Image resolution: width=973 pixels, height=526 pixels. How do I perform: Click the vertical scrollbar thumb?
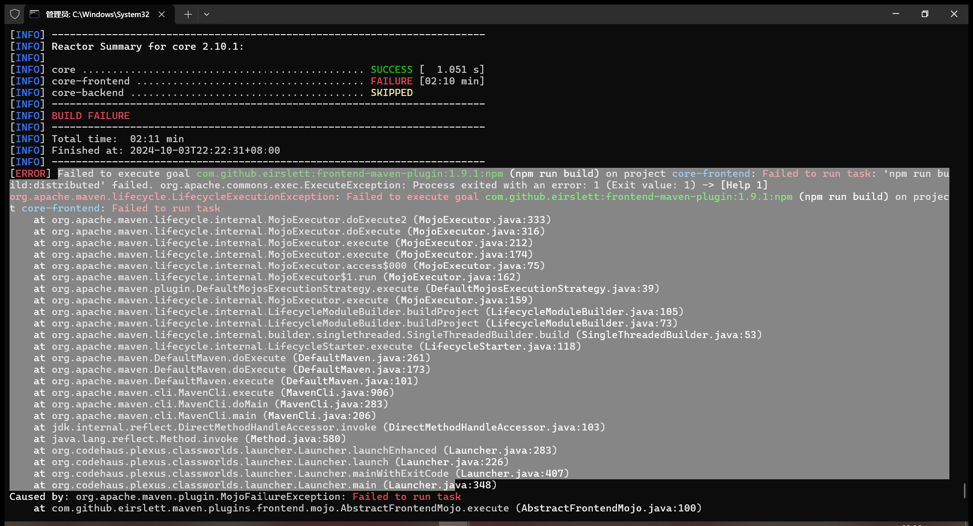[x=964, y=491]
